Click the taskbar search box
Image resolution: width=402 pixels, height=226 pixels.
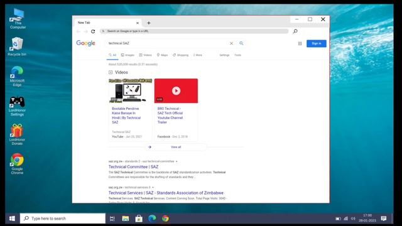(x=63, y=218)
